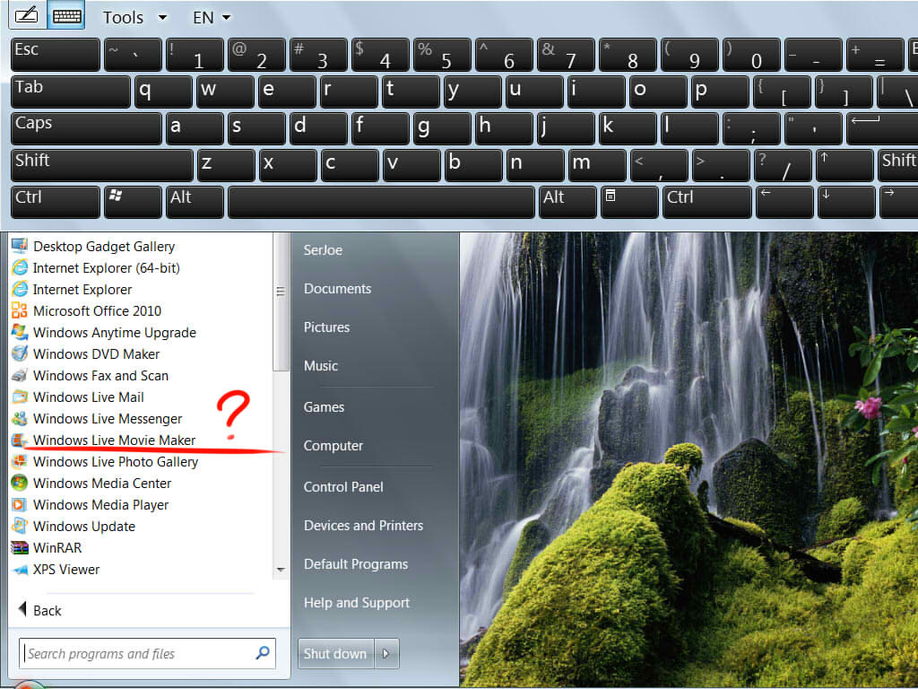Screen dimensions: 918x689
Task: Toggle the Caps key on keyboard
Action: tap(86, 128)
